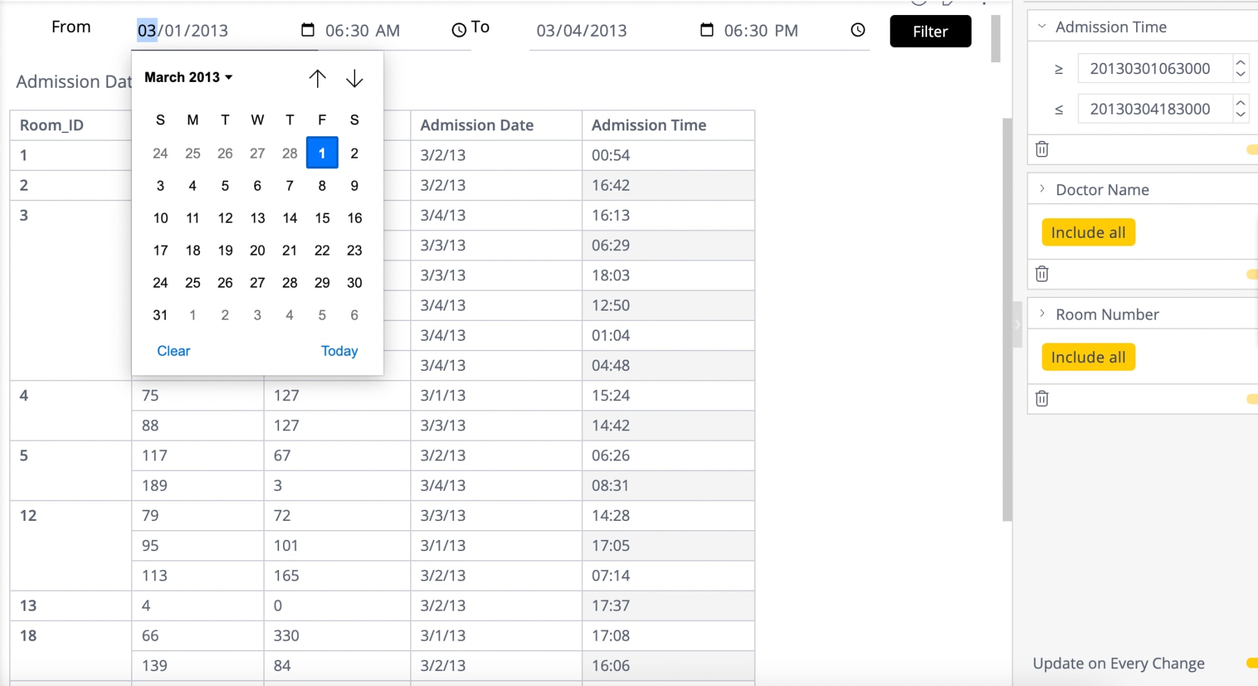The image size is (1258, 686).
Task: Go to next month with down arrow
Action: pyautogui.click(x=354, y=79)
